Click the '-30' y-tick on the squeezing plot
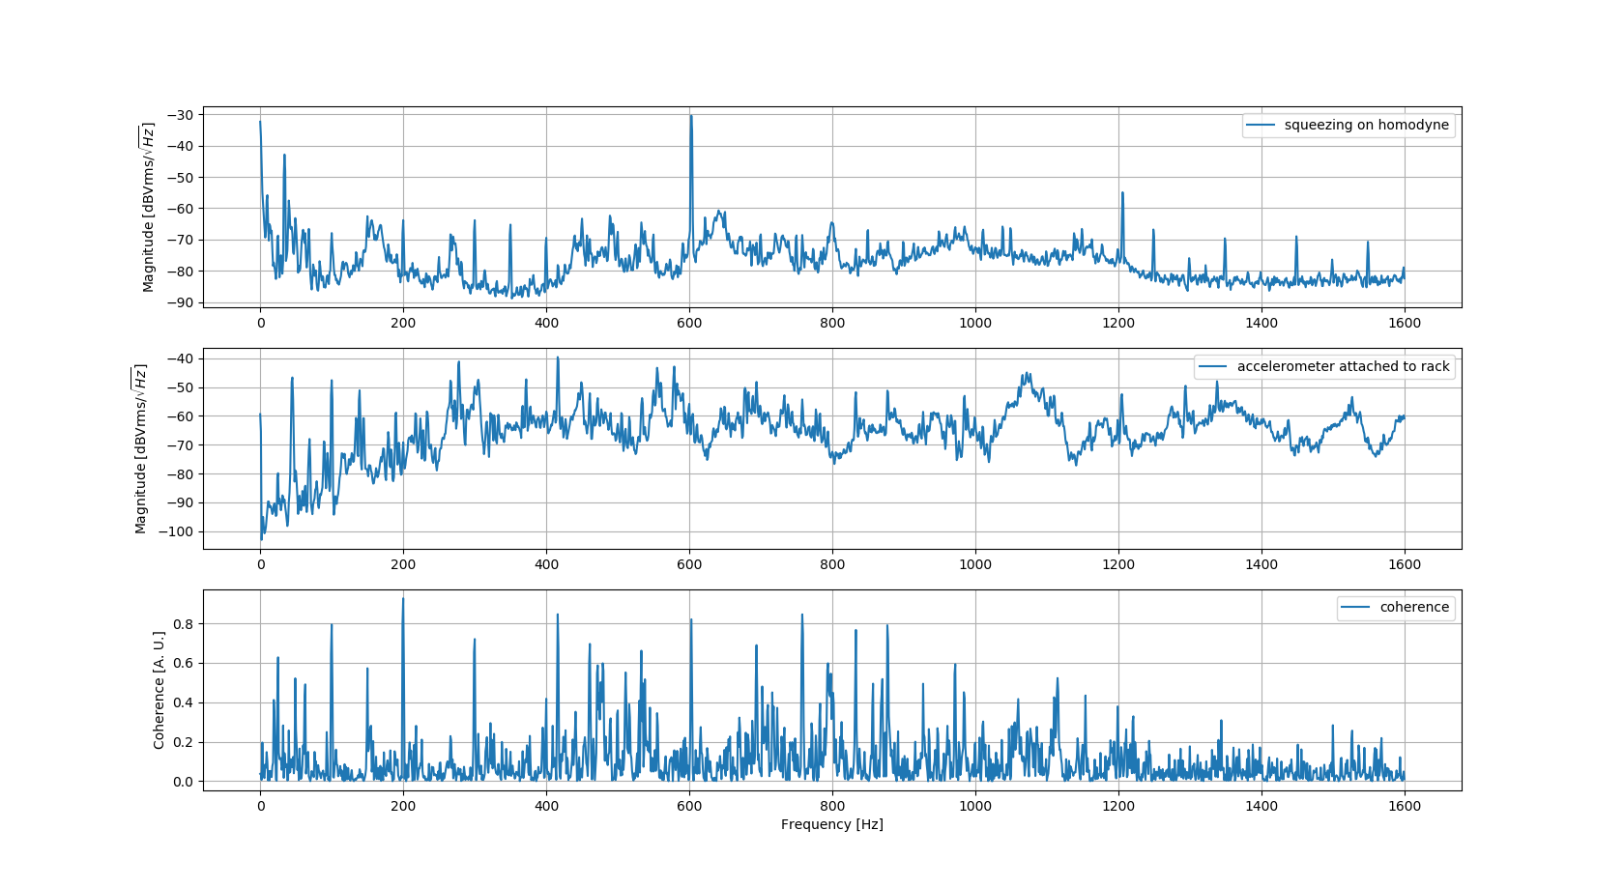Viewport: 1624px width, 888px height. [x=181, y=115]
